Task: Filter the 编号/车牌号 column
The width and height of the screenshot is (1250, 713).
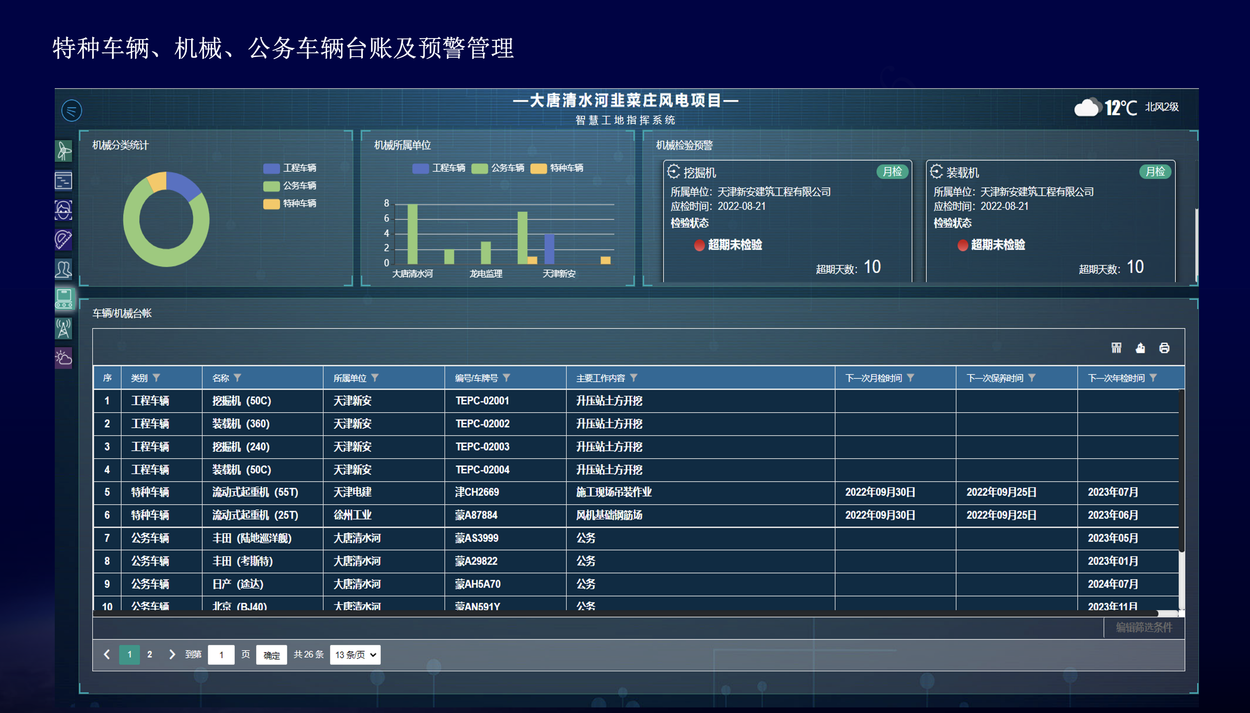Action: (x=507, y=377)
